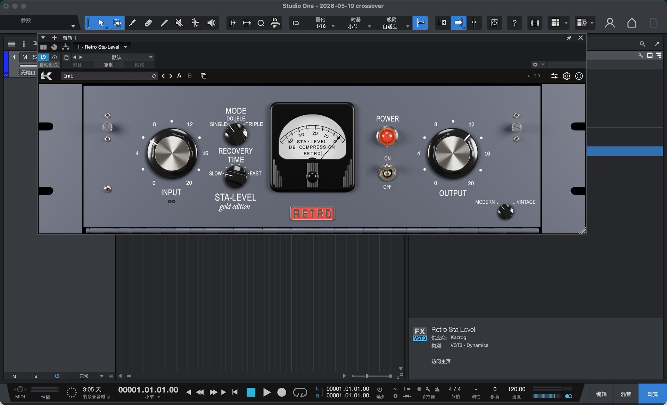The height and width of the screenshot is (405, 667).
Task: Select the Split (knife) tool
Action: pyautogui.click(x=132, y=23)
